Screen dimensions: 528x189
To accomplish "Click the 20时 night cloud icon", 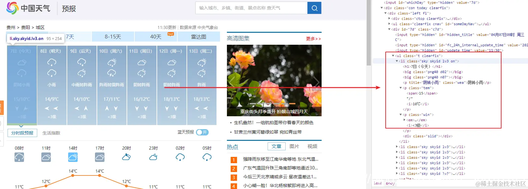I will [127, 157].
